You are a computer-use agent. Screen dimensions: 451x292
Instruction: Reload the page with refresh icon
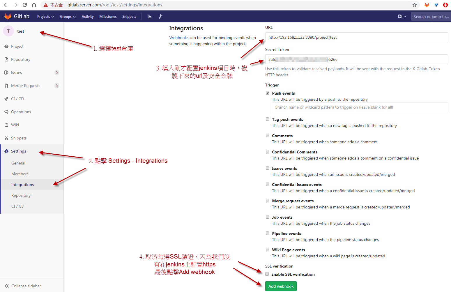[x=25, y=5]
